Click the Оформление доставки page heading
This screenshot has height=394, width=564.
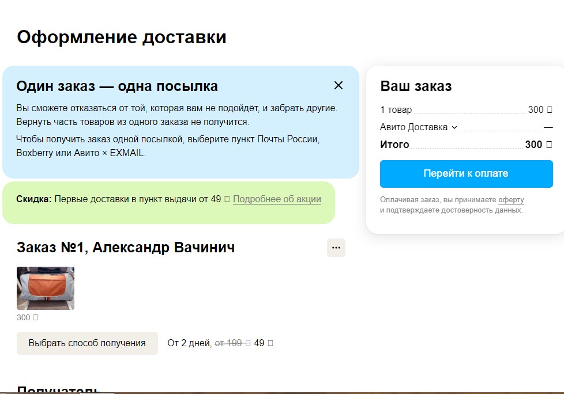122,37
